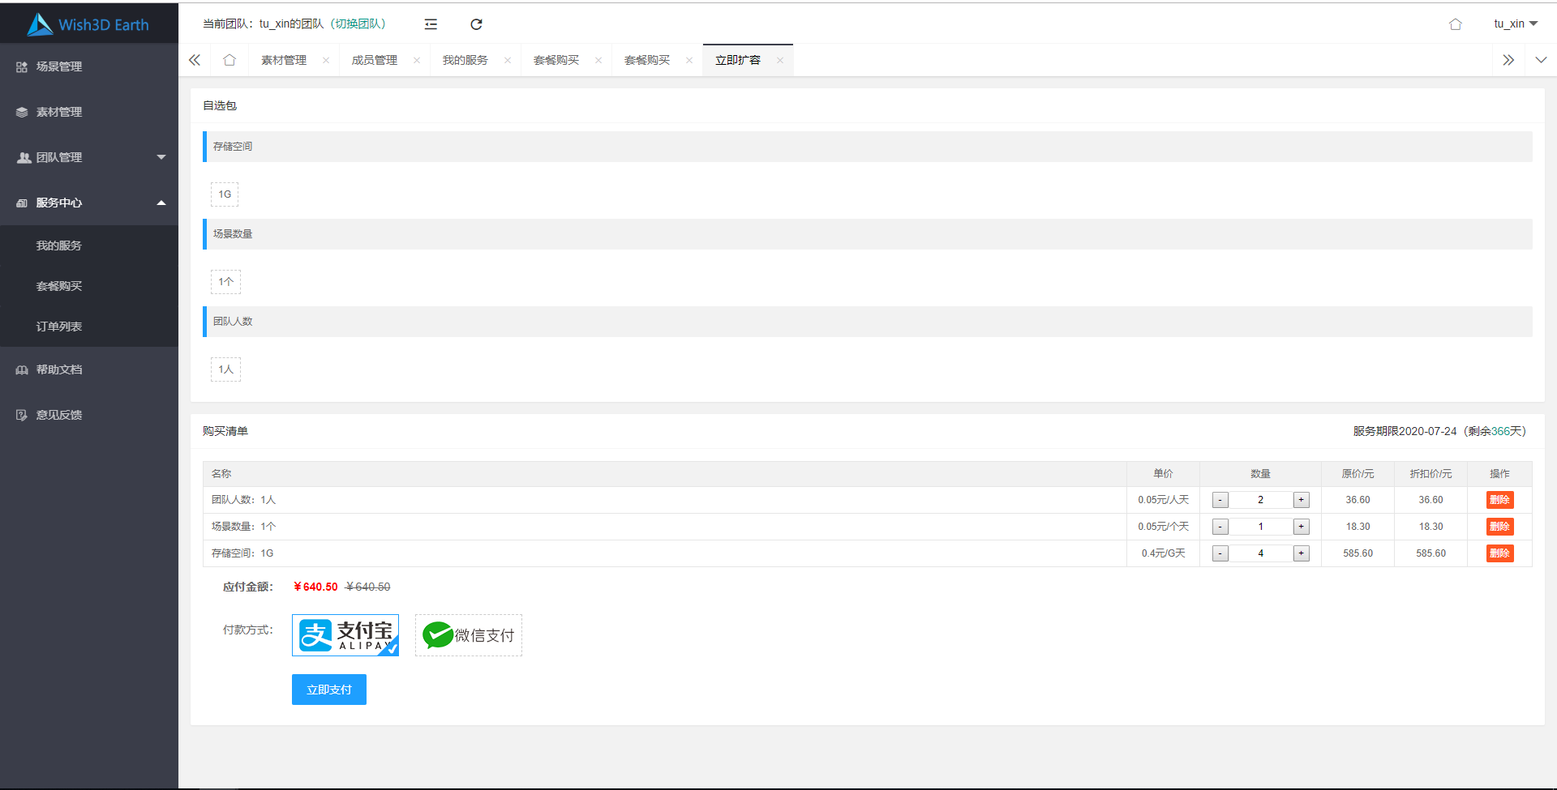Click the Wish3D Earth logo
1557x790 pixels.
pyautogui.click(x=88, y=24)
